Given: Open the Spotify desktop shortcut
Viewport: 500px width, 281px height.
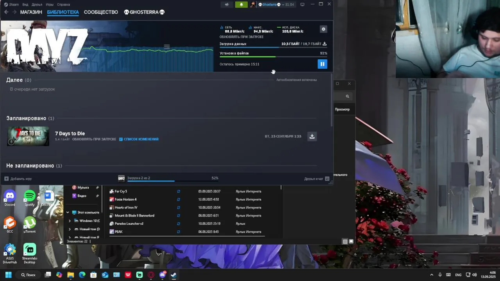Looking at the screenshot, I should (x=29, y=198).
